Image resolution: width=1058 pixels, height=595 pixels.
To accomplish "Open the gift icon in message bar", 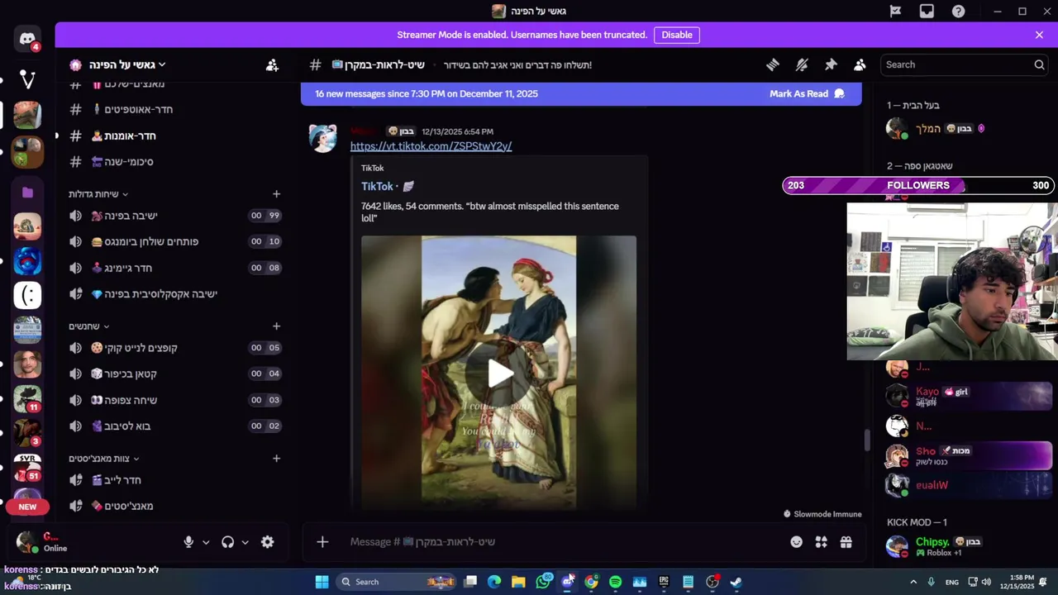I will coord(846,542).
